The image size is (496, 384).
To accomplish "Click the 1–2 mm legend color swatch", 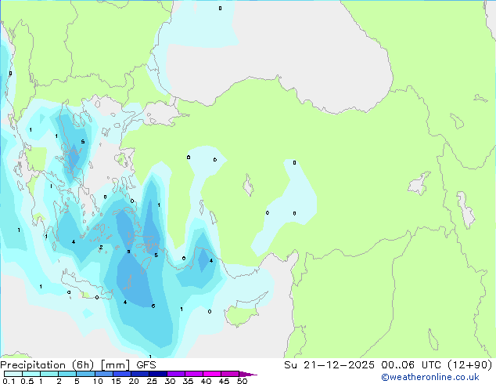I will click(x=49, y=374).
